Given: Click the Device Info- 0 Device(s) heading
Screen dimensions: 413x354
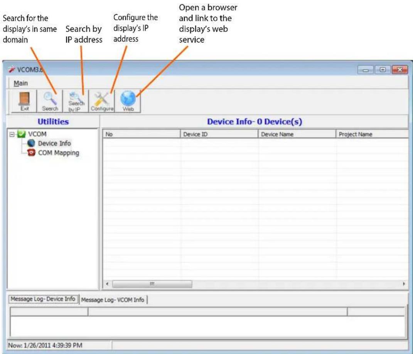Looking at the screenshot, I should (255, 122).
